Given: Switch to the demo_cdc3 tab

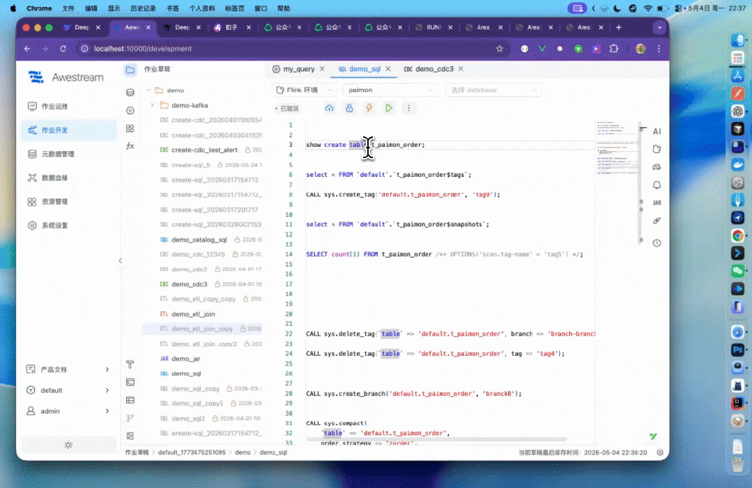Looking at the screenshot, I should point(434,69).
